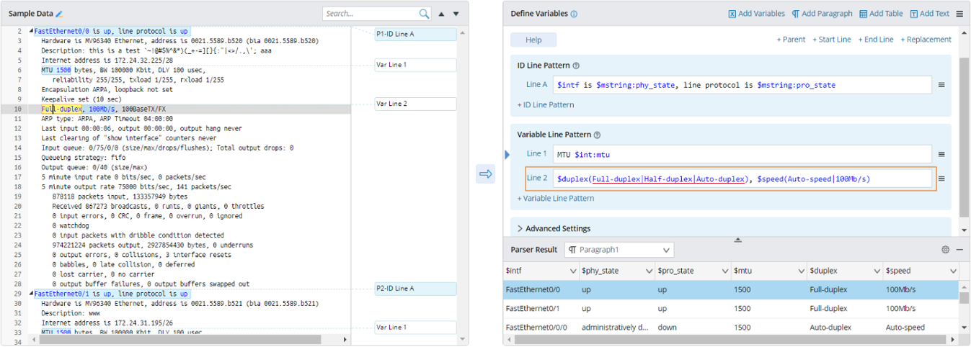Click the magnifier icon in the search box

425,14
